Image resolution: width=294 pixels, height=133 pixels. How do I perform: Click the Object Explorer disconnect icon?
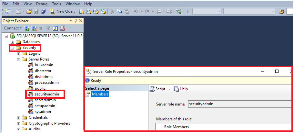(34, 28)
